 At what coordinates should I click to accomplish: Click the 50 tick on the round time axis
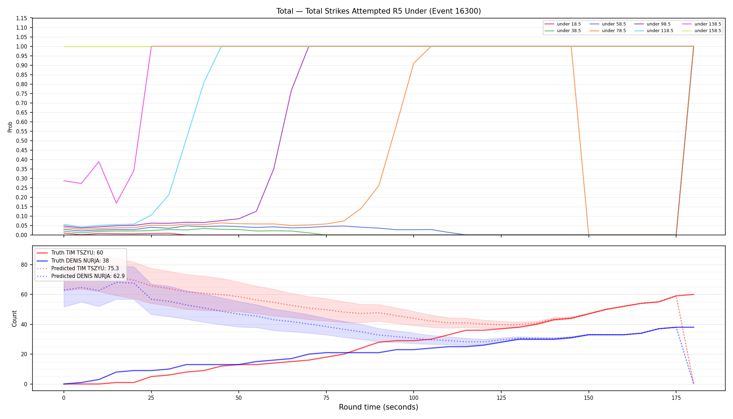pyautogui.click(x=239, y=397)
